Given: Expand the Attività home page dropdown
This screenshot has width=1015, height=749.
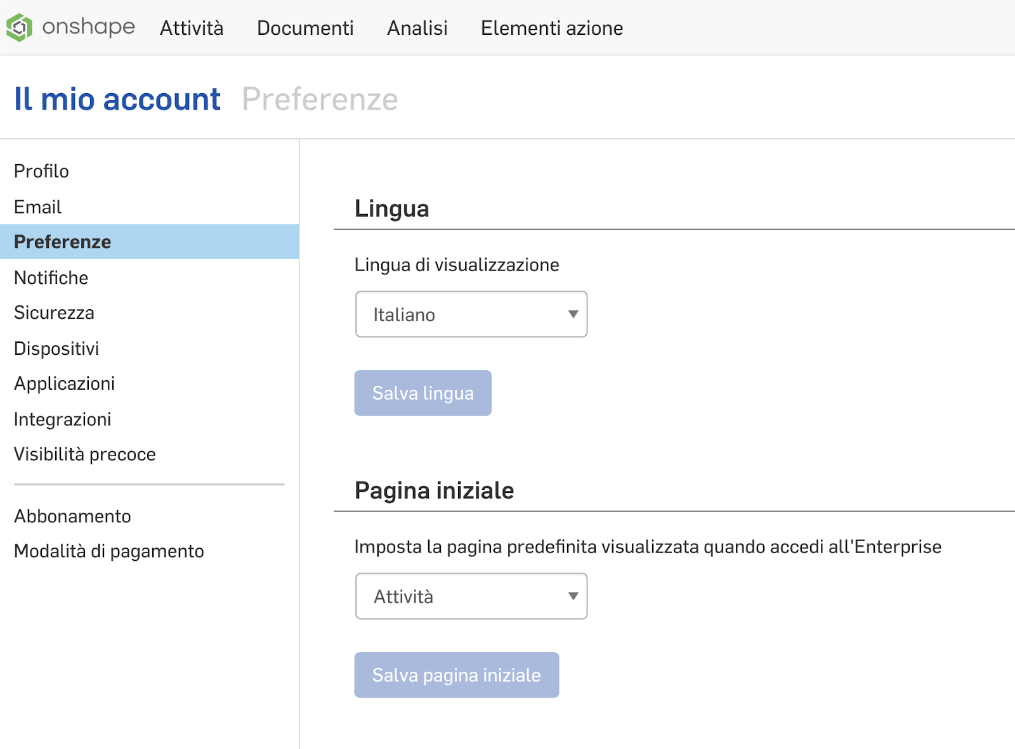Looking at the screenshot, I should (x=471, y=596).
